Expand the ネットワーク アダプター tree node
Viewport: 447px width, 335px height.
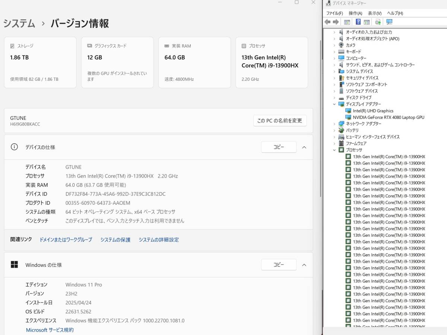[335, 124]
